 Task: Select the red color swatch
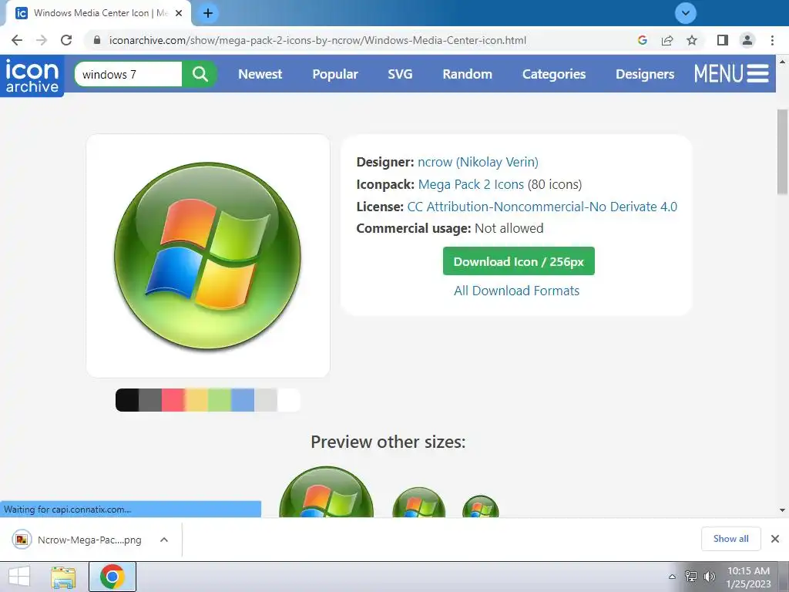click(x=173, y=400)
